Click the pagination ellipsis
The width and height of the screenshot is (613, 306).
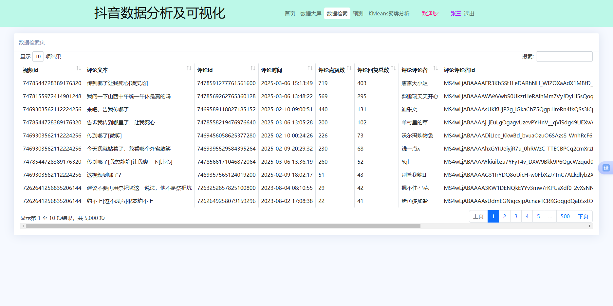[550, 216]
